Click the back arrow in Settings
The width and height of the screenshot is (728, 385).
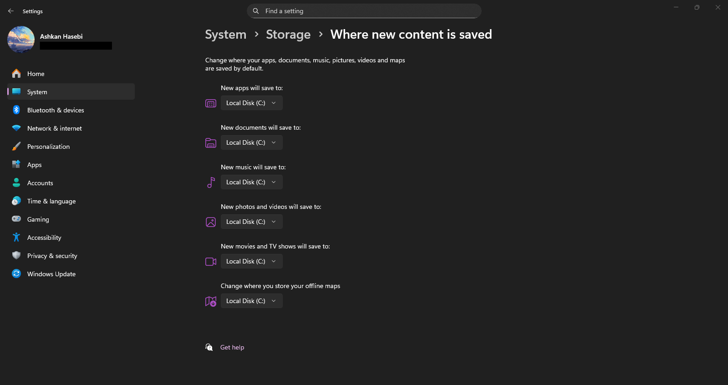11,11
